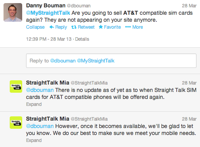
Task: Click @dbouman mention in first Mia reply
Action: 40,90
